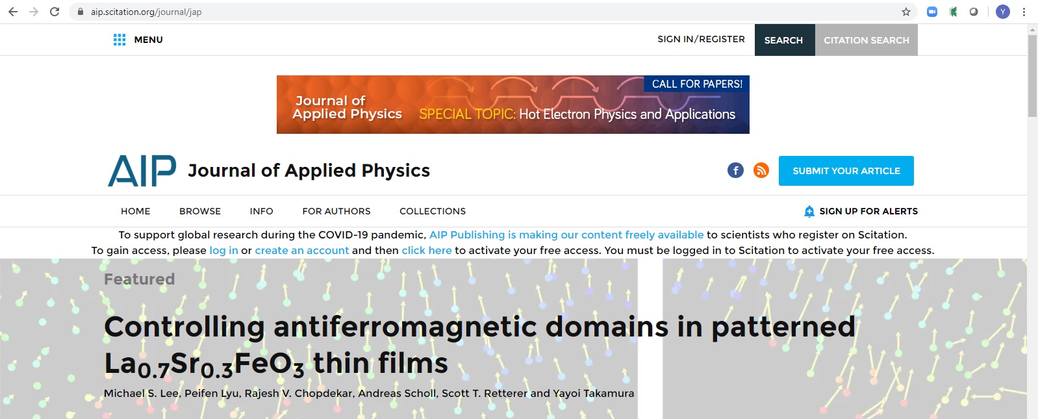Click the AIP Facebook icon
Image resolution: width=1038 pixels, height=419 pixels.
735,170
